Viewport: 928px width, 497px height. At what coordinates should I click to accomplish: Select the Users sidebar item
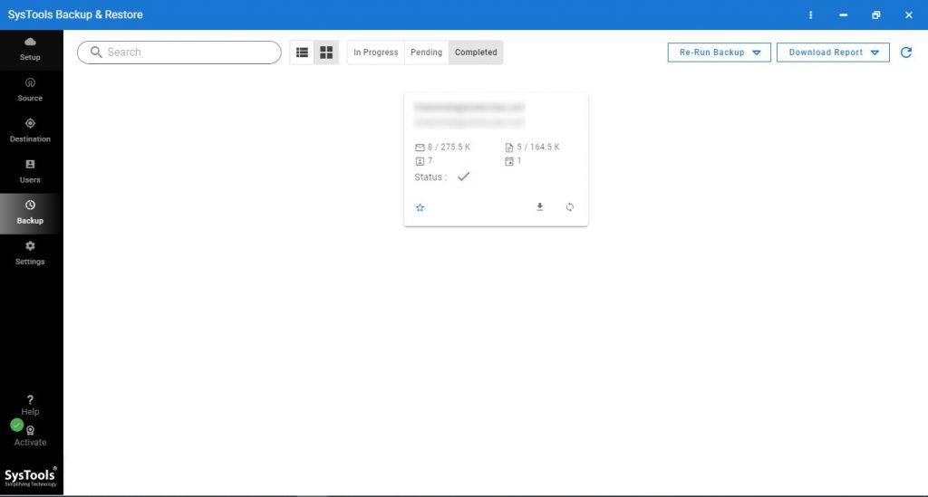[30, 172]
